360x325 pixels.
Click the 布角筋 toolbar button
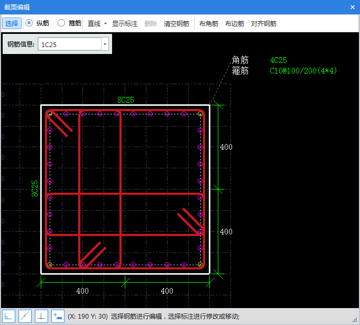[x=208, y=23]
